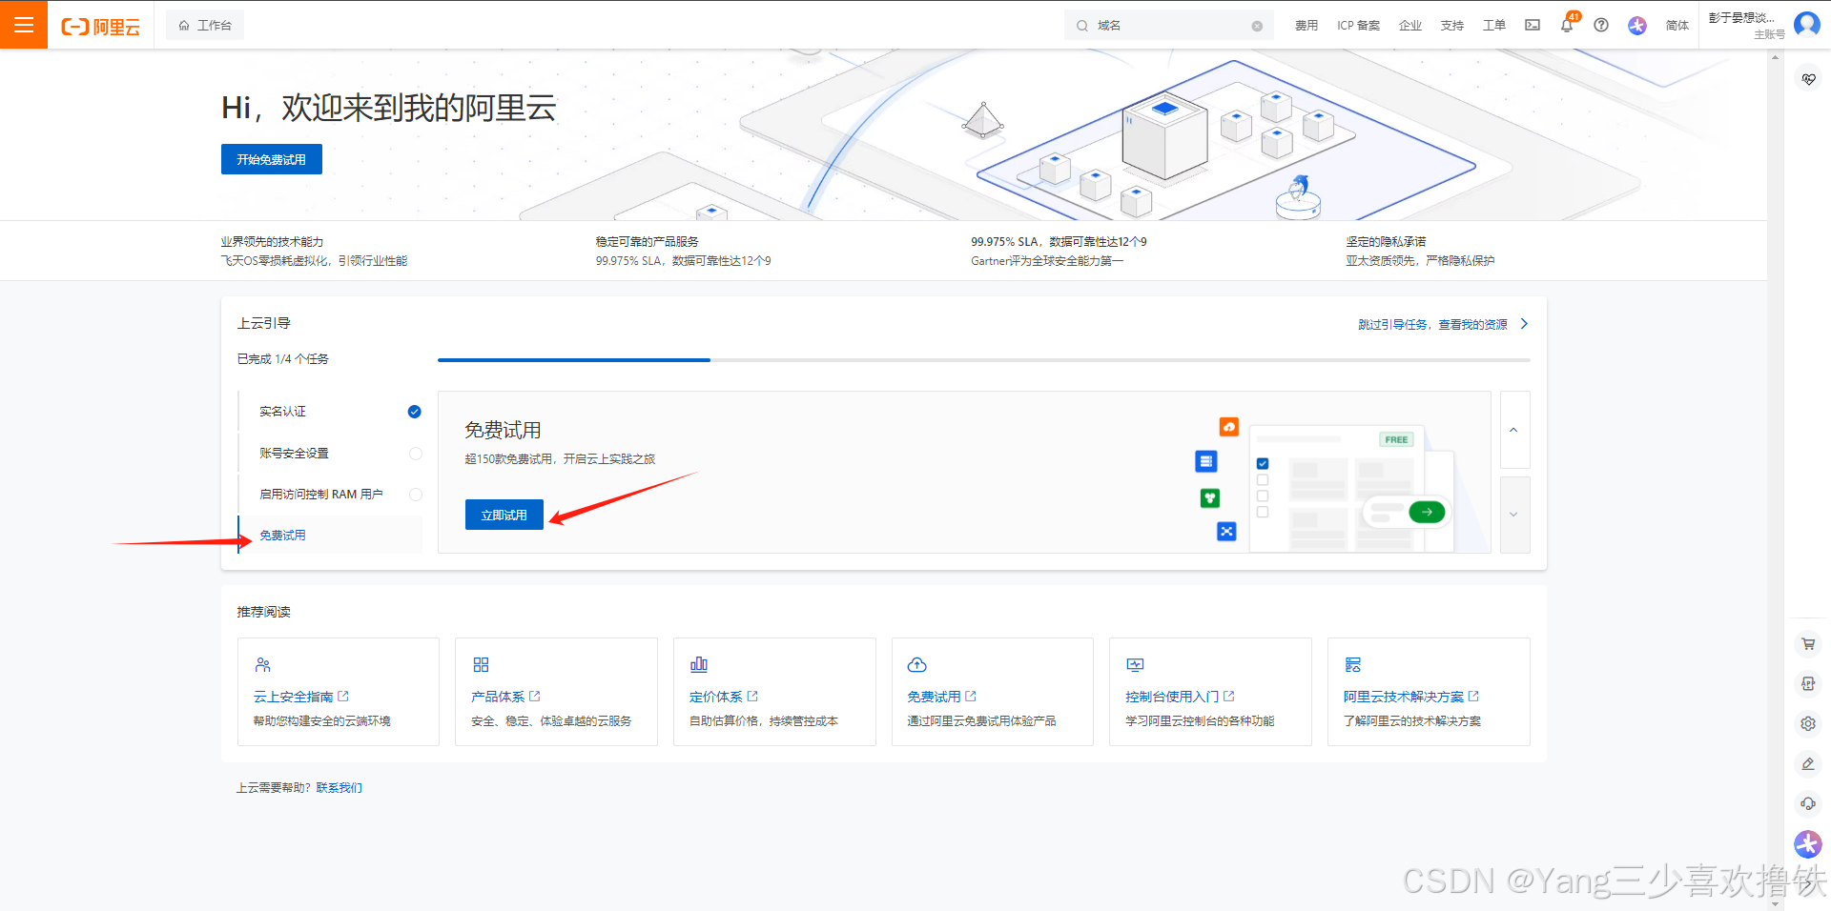This screenshot has height=911, width=1831.
Task: Click the 控制台使用入门 monitor icon
Action: (x=1135, y=665)
